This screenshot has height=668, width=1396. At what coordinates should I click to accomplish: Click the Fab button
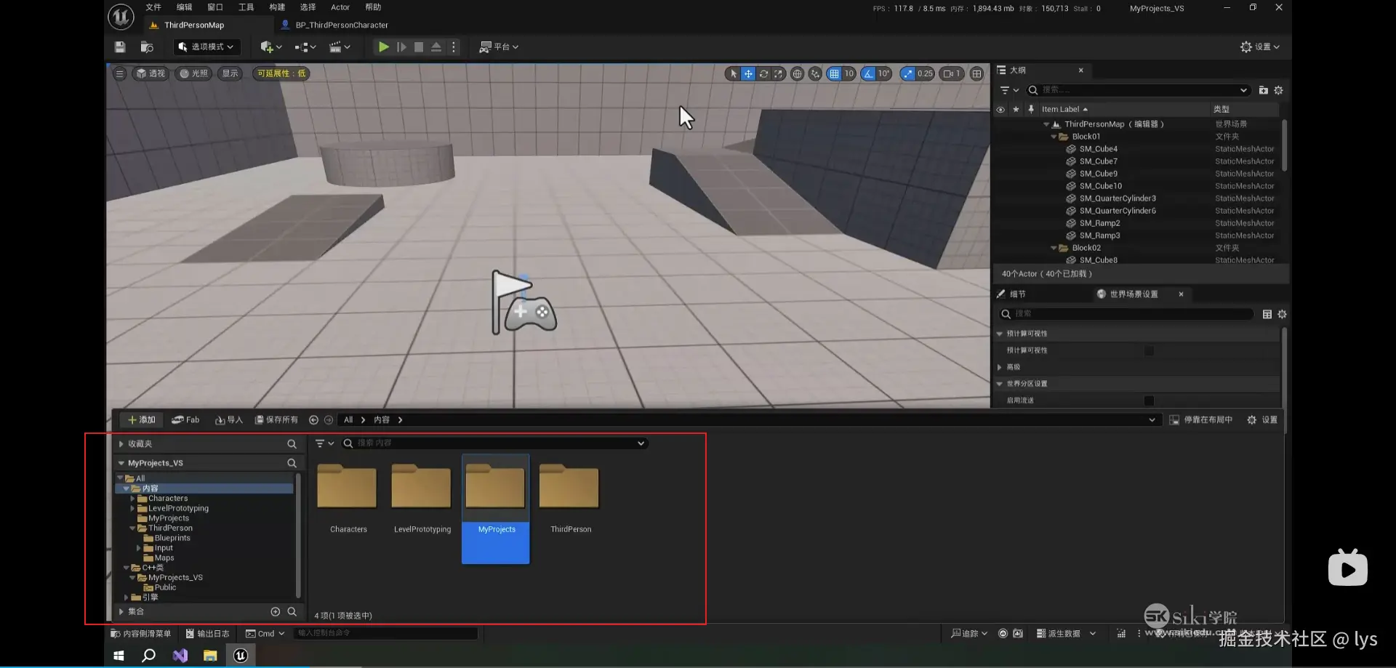click(185, 420)
